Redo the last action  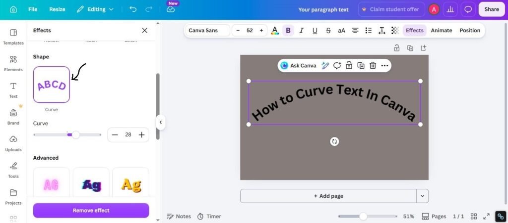149,9
